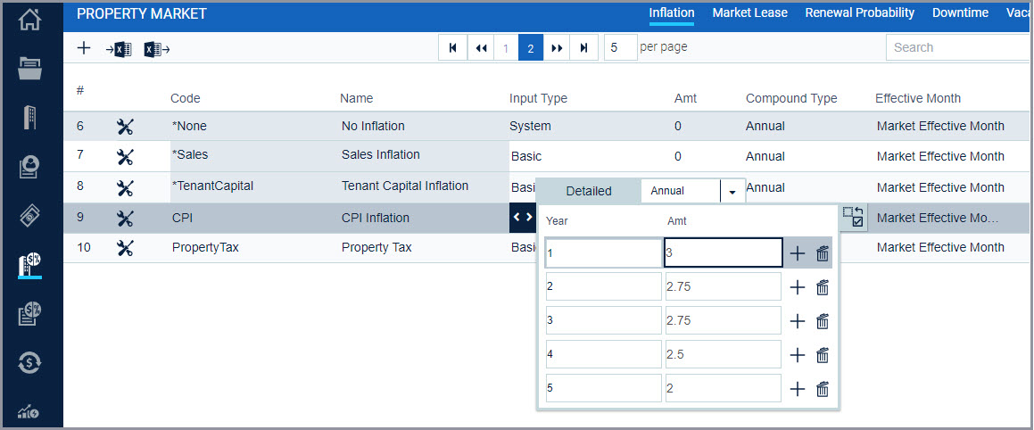Select page 2 button

click(531, 47)
